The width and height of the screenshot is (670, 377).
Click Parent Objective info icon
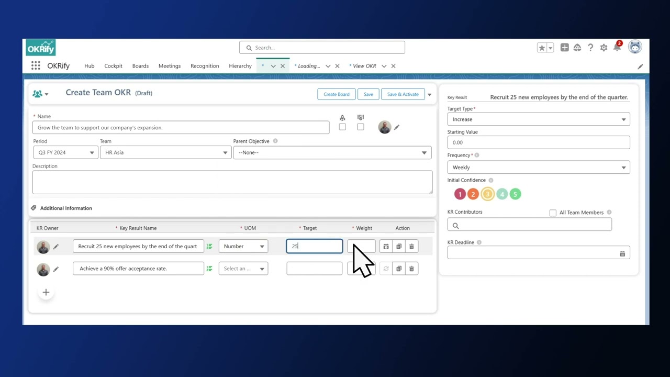275,141
